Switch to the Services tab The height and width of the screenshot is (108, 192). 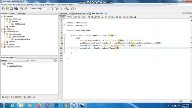(x=22, y=14)
